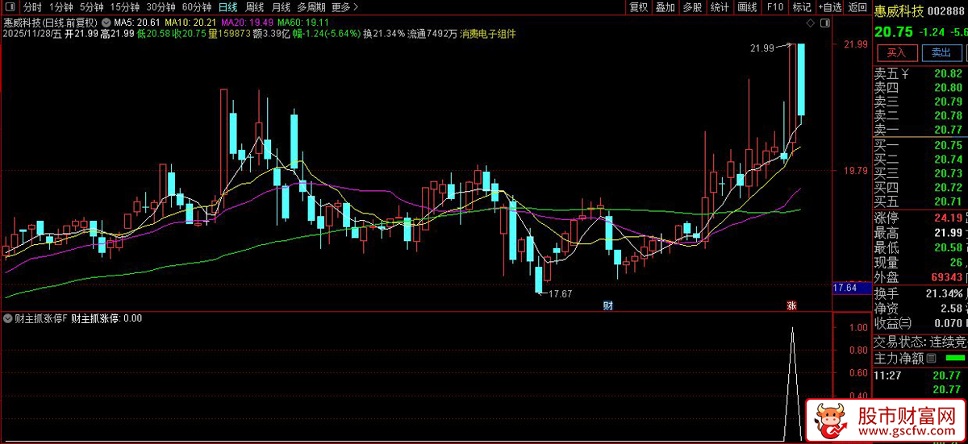This screenshot has height=444, width=968.
Task: Toggle the left panel icon beside 分时
Action: pos(10,7)
